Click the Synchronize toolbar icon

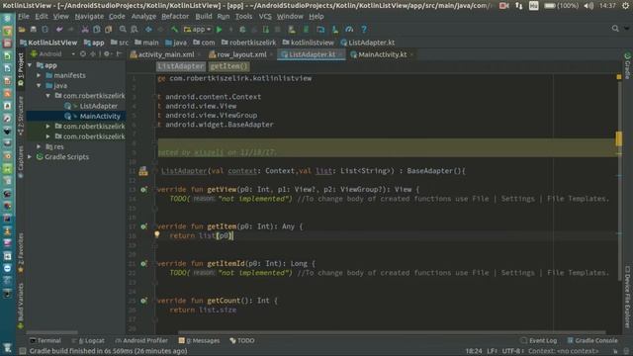[x=45, y=30]
